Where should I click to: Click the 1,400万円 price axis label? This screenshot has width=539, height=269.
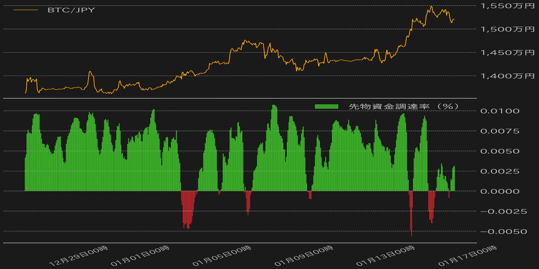coord(507,76)
